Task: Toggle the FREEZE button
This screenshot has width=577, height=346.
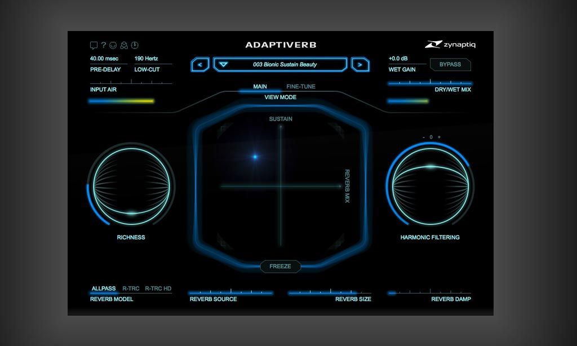Action: click(x=281, y=266)
